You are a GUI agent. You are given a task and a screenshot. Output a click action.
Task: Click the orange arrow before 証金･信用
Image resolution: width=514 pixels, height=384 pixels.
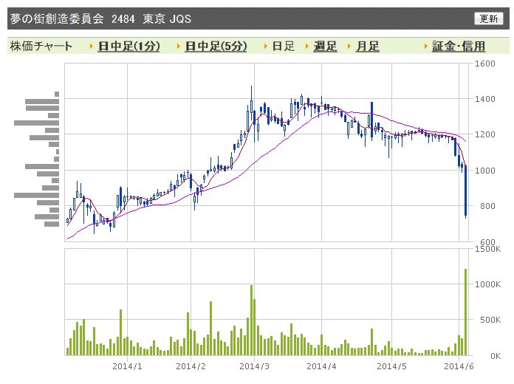[425, 47]
